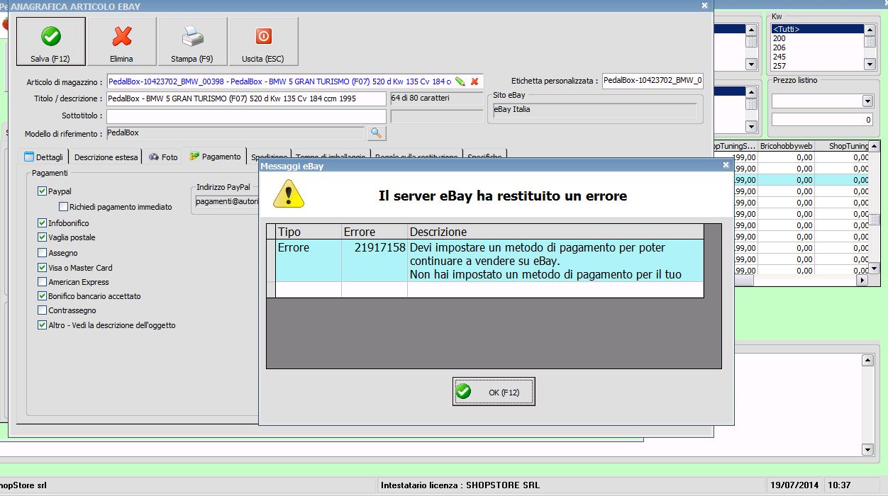The width and height of the screenshot is (888, 496).
Task: Select 206 in the Kw list
Action: (x=817, y=47)
